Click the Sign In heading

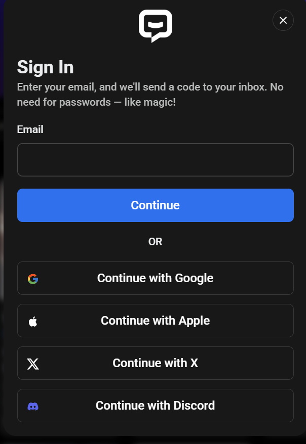click(46, 67)
